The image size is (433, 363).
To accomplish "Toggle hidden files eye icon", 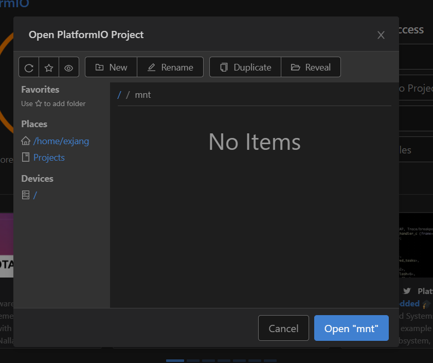I will [x=69, y=67].
